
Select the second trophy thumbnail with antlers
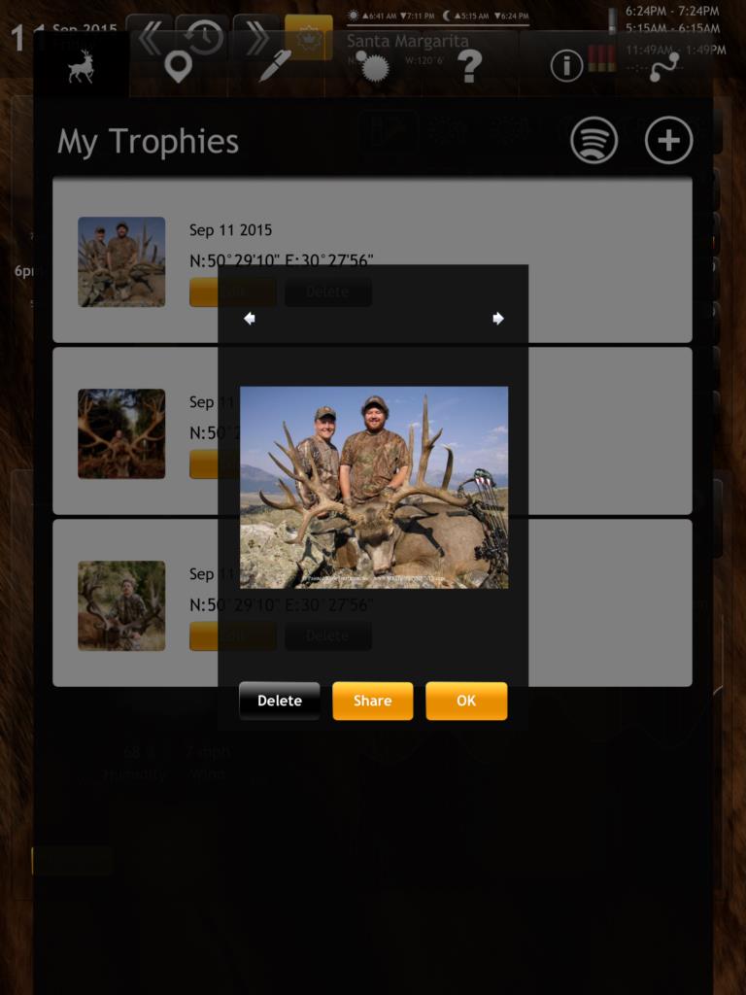click(x=121, y=433)
